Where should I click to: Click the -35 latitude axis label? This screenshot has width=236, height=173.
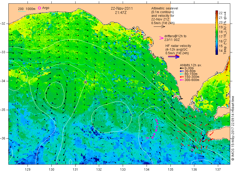3,110
